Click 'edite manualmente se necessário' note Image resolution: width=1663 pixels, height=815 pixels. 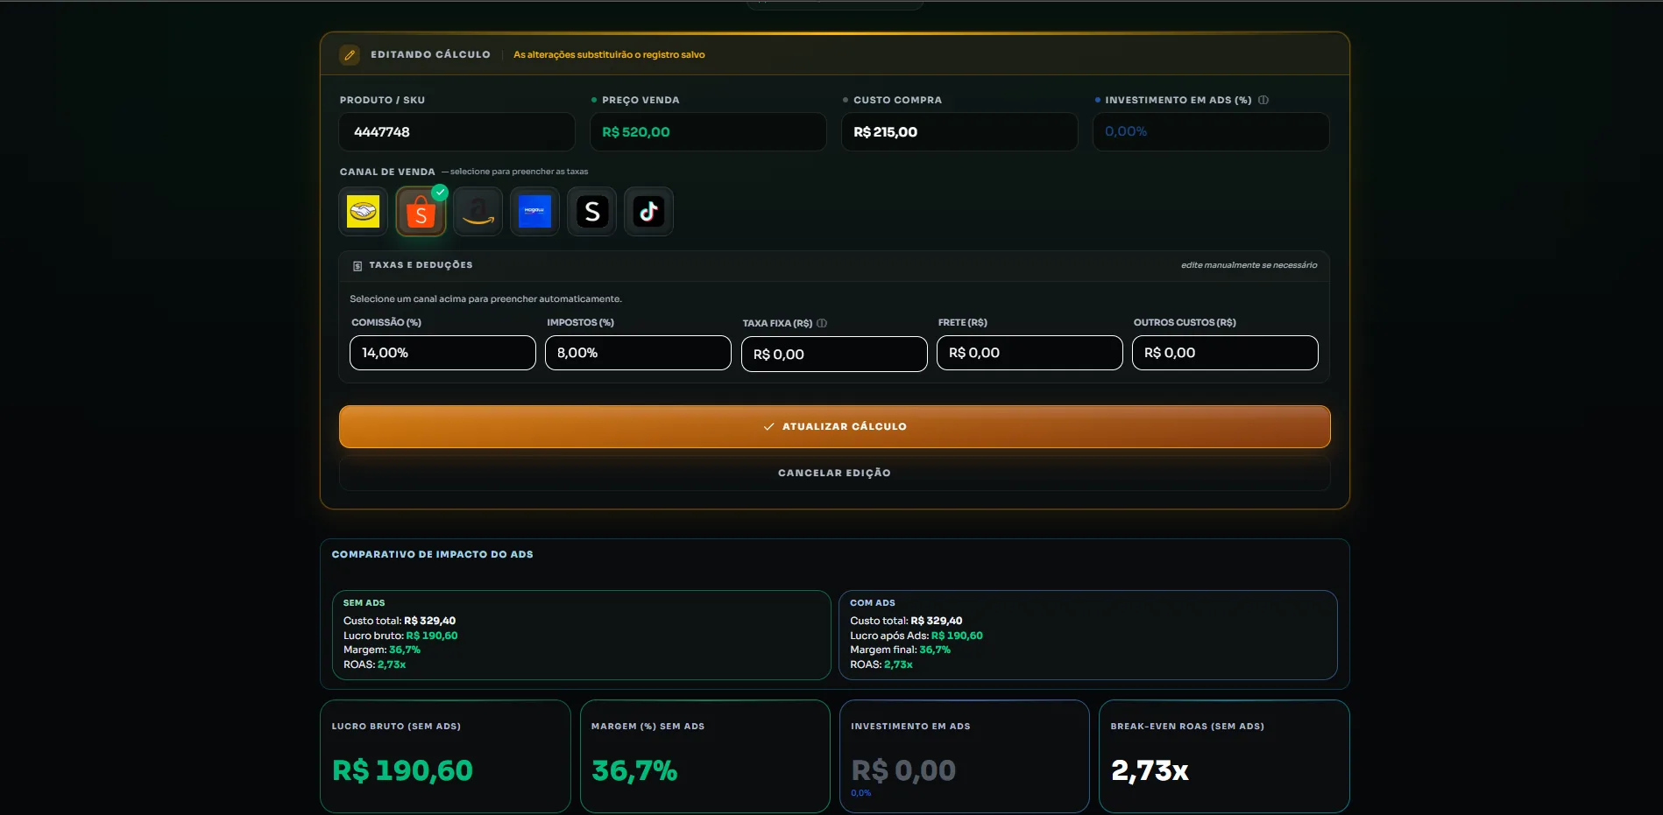(1249, 265)
